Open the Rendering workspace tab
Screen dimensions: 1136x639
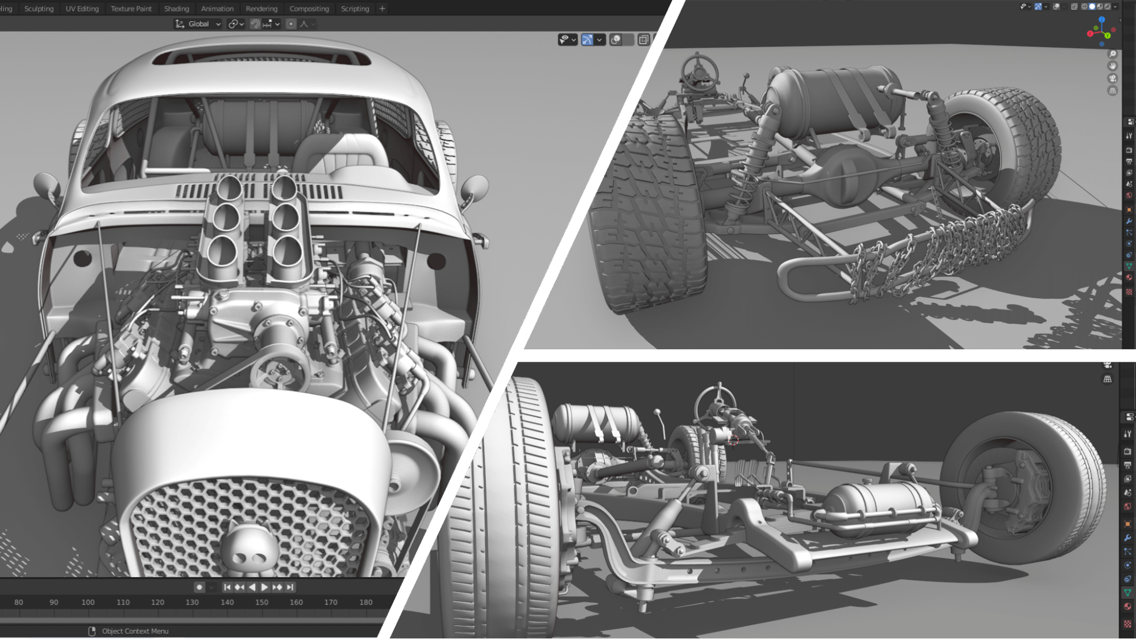[x=261, y=9]
